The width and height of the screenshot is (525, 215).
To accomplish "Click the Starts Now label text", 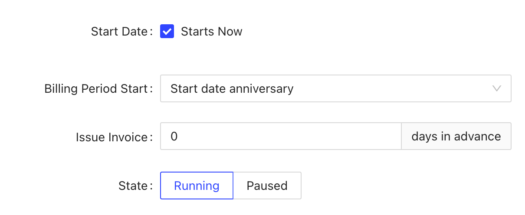I will pos(211,32).
